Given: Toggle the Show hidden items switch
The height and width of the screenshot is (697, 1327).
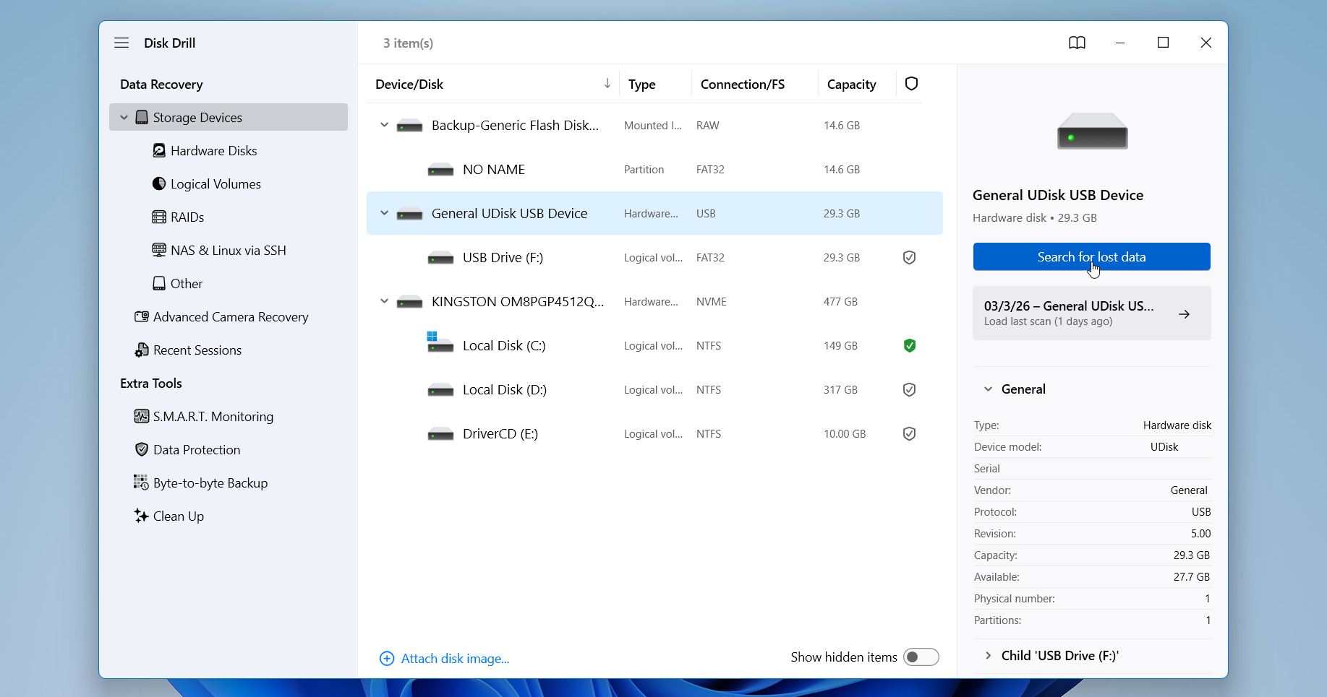Looking at the screenshot, I should 921,657.
